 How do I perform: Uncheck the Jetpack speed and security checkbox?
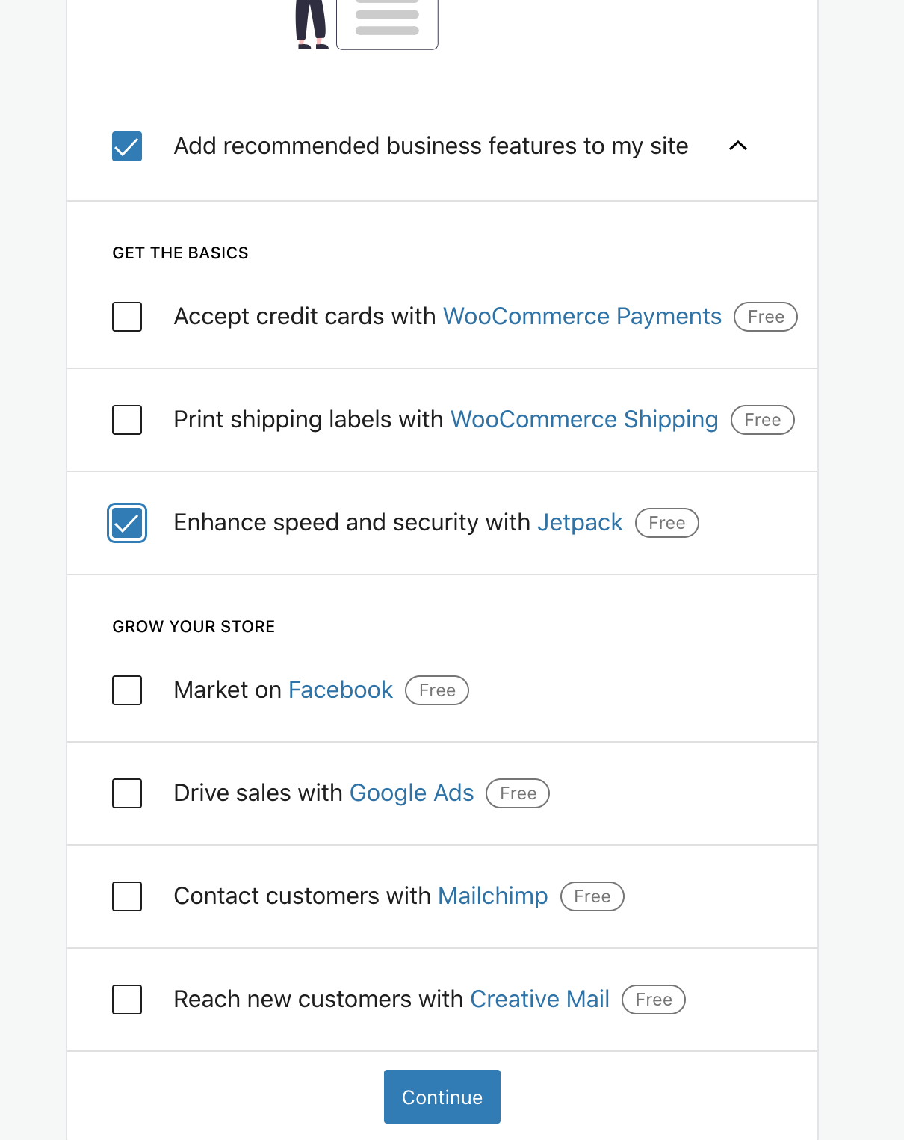pos(127,523)
